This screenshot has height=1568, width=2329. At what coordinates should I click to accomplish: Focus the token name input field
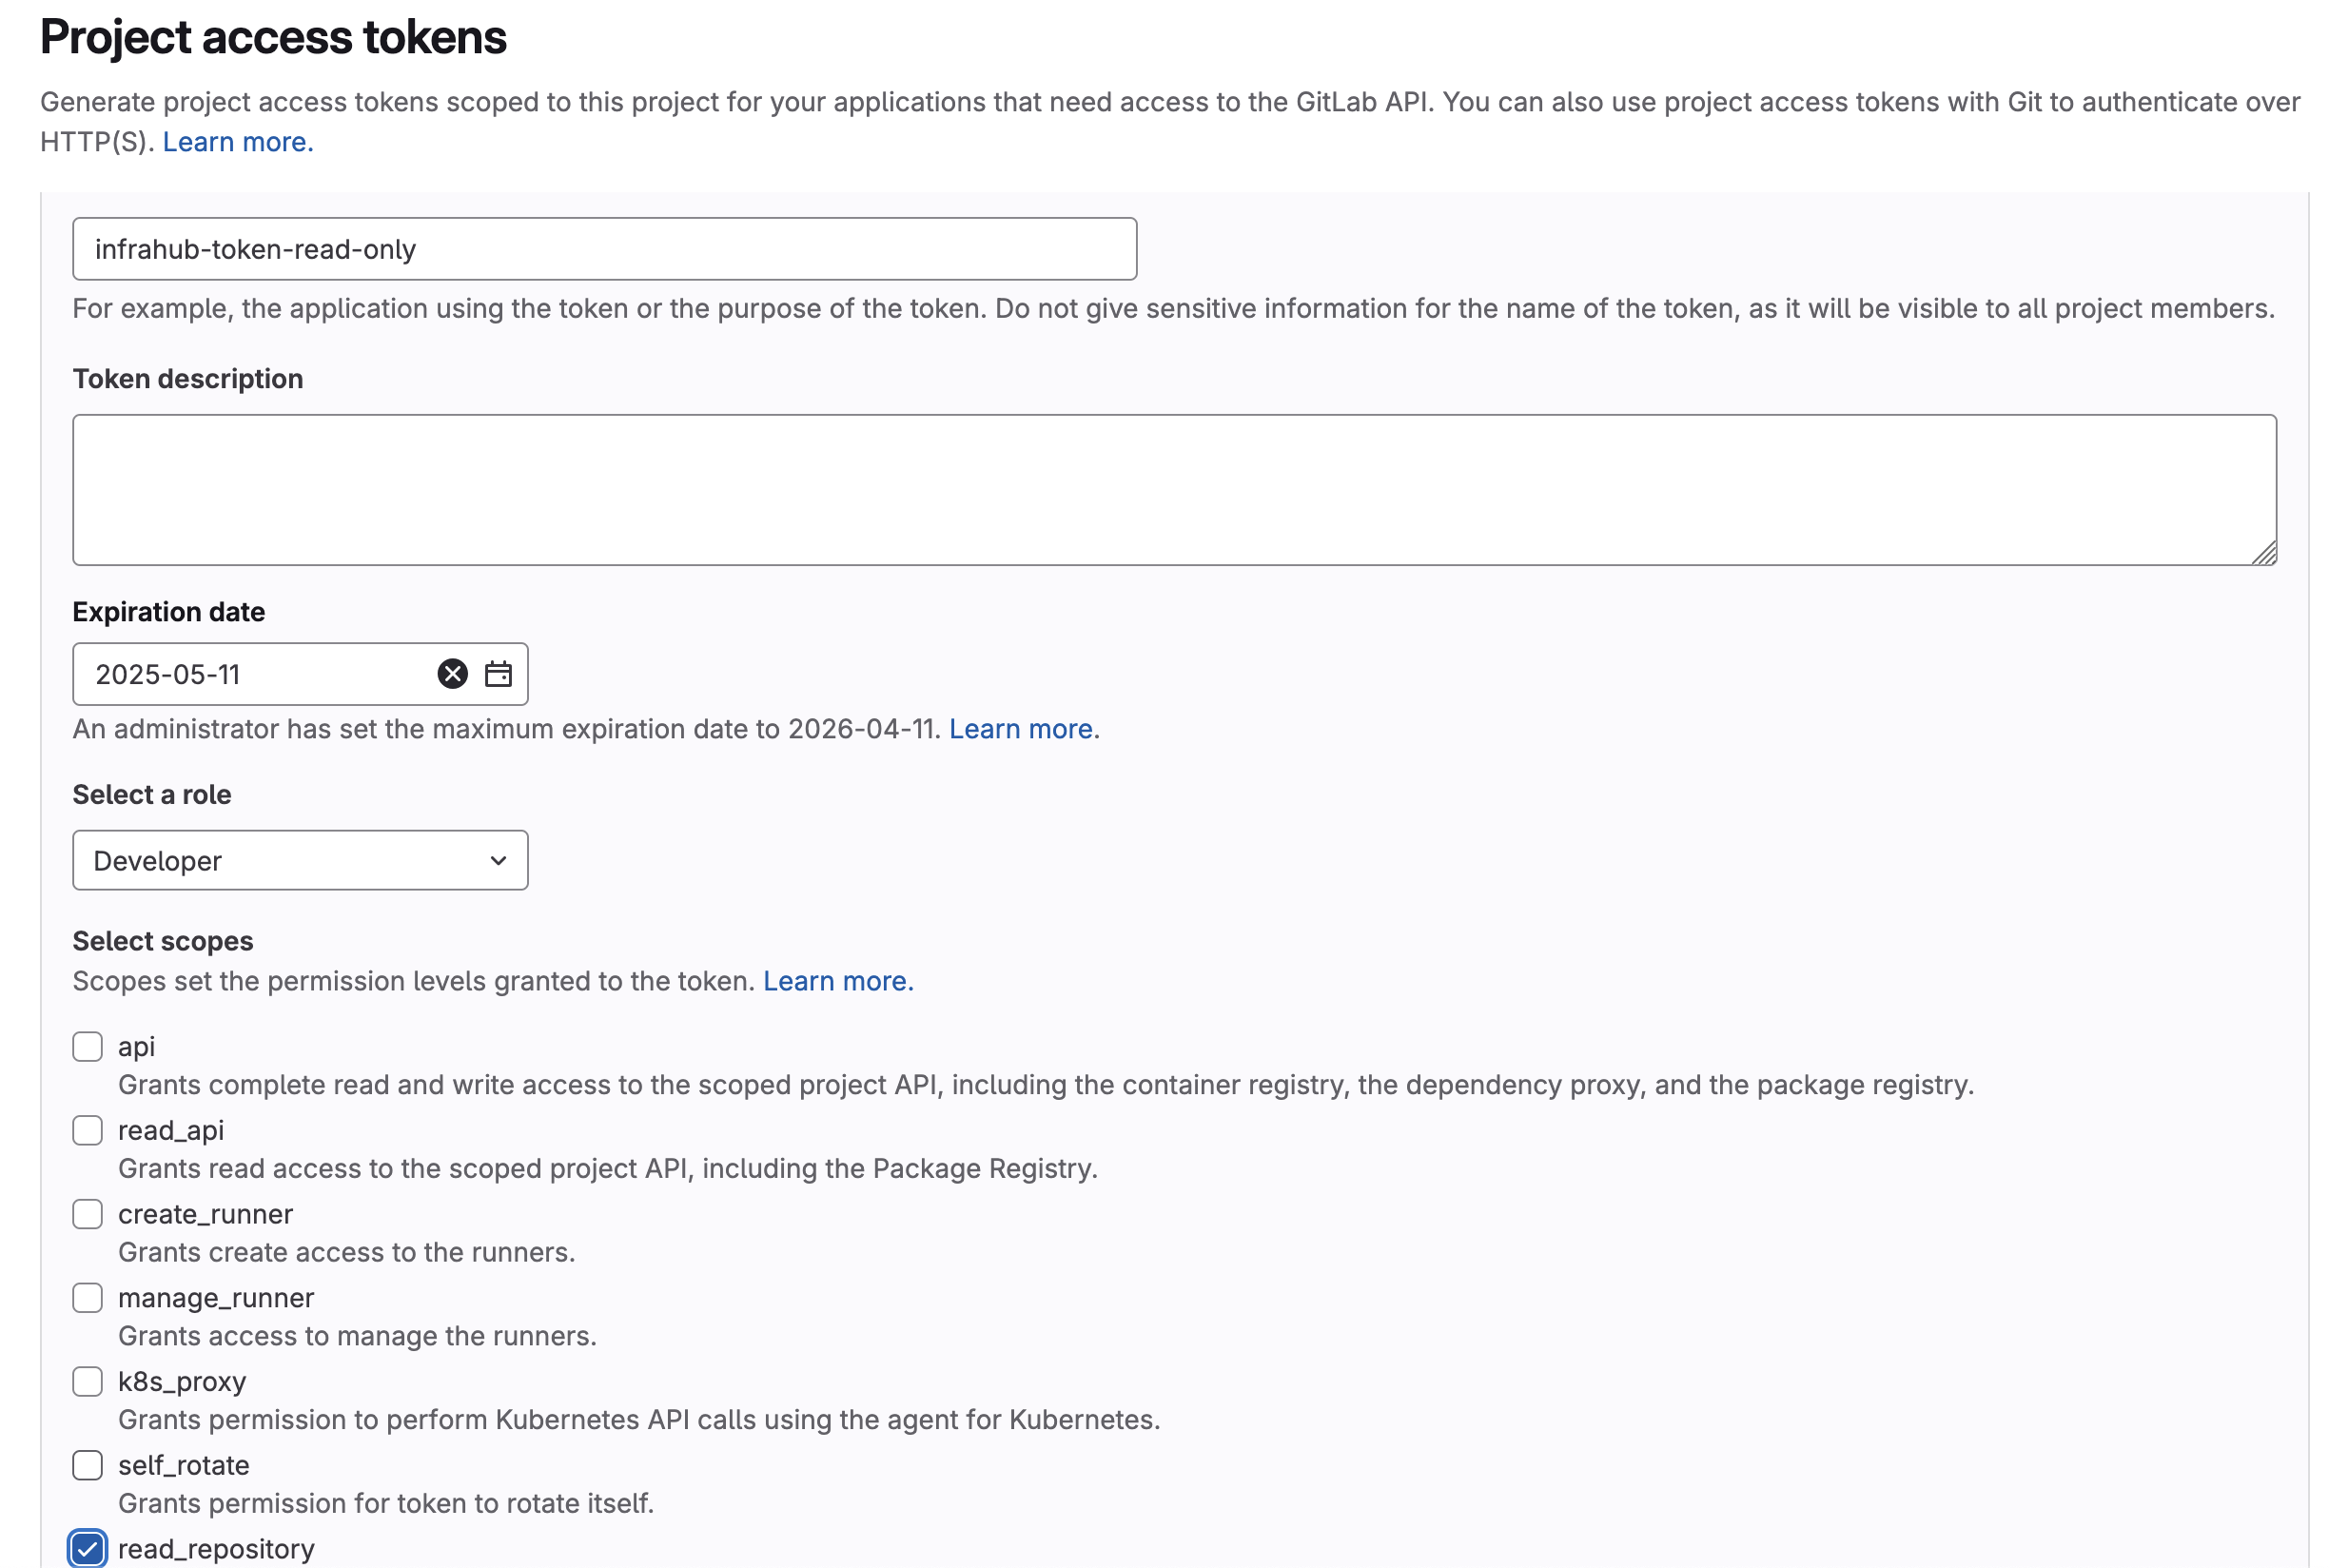tap(604, 249)
